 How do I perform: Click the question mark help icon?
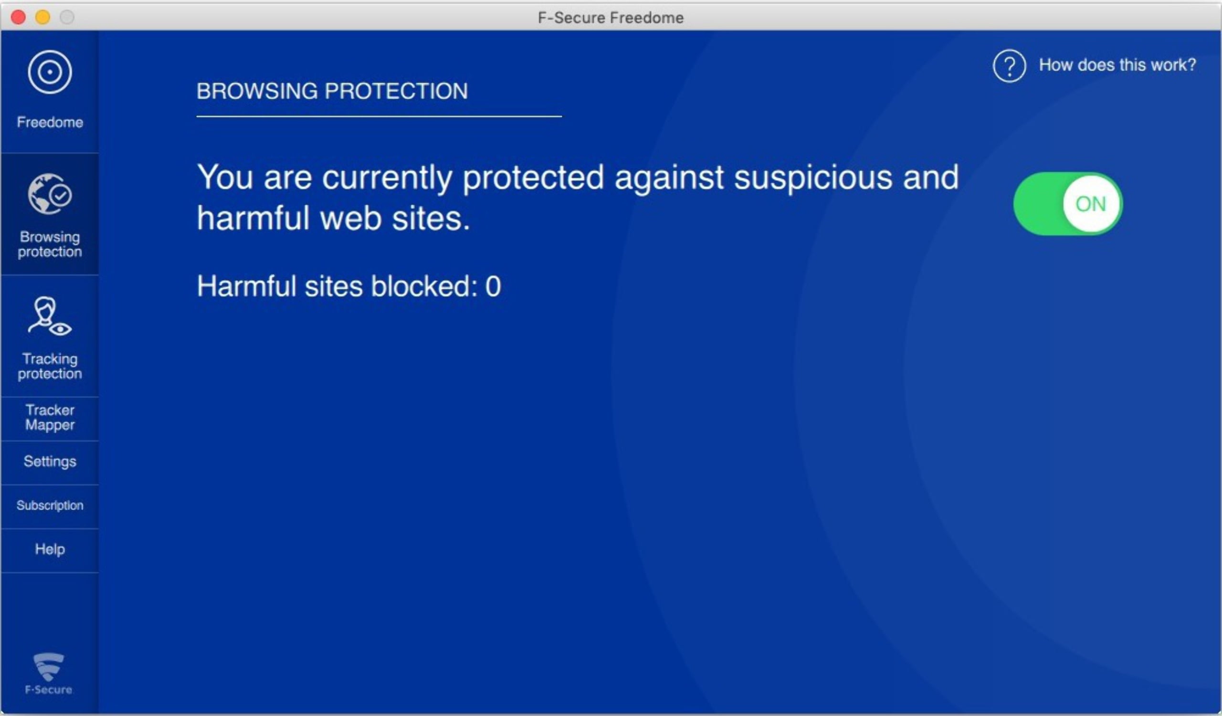point(1009,66)
